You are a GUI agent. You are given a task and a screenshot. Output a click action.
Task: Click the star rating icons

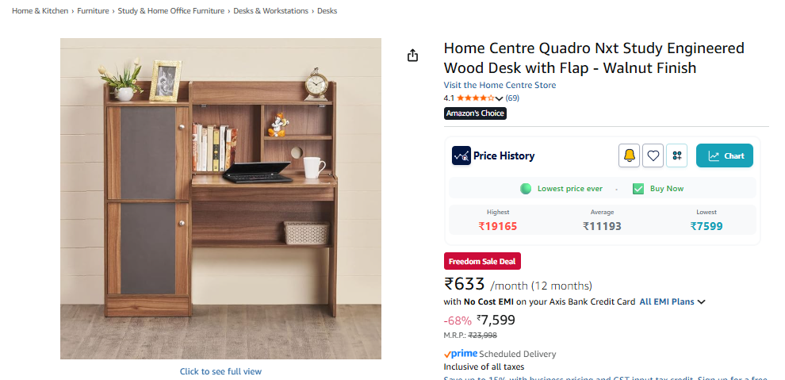point(476,98)
